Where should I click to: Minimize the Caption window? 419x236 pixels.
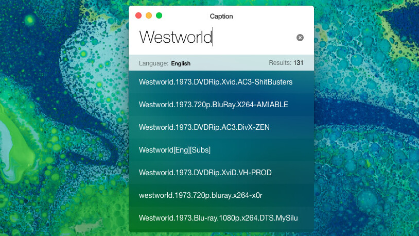[x=149, y=15]
